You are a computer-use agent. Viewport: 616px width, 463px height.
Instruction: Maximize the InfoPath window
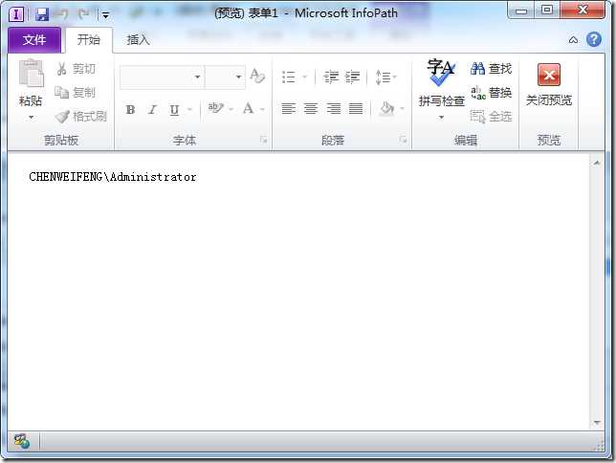pyautogui.click(x=547, y=10)
